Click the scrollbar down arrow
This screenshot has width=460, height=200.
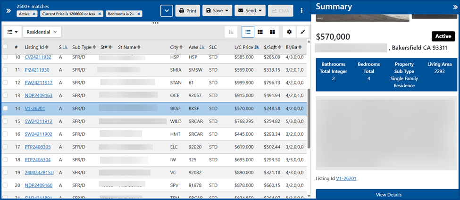click(x=309, y=196)
